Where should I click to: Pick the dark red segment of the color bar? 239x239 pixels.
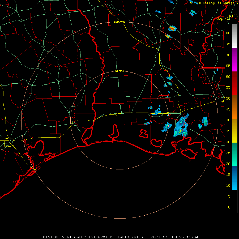(234, 83)
